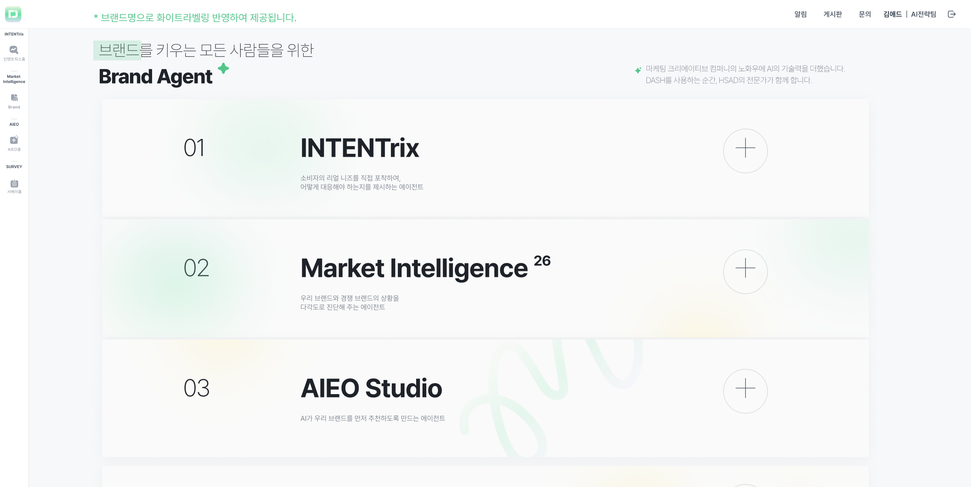Image resolution: width=971 pixels, height=487 pixels.
Task: Click the green sparkle beside Brand Agent
Action: tap(223, 68)
